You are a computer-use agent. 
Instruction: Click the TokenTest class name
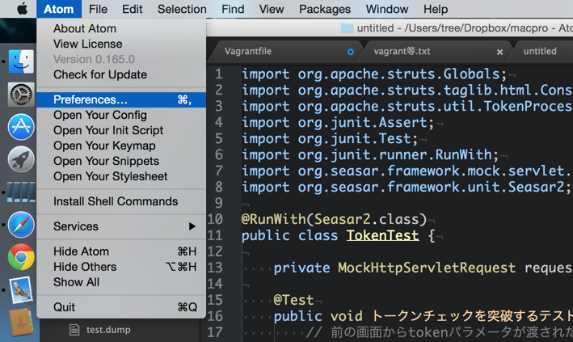pyautogui.click(x=382, y=235)
